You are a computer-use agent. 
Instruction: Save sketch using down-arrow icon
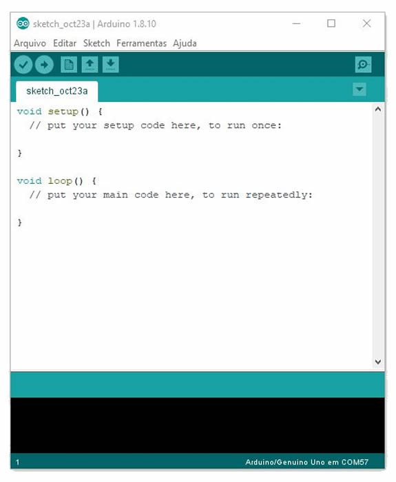click(111, 65)
